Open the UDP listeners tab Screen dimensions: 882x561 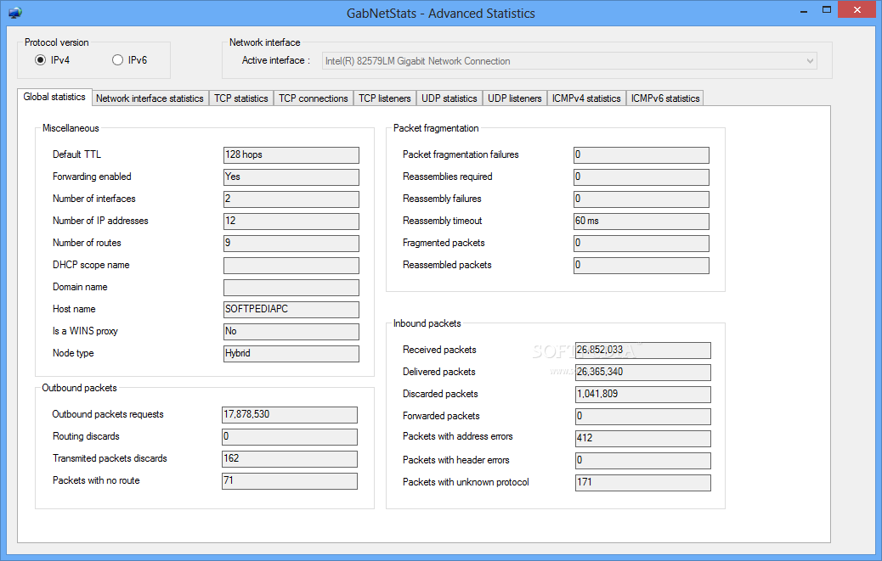coord(514,98)
